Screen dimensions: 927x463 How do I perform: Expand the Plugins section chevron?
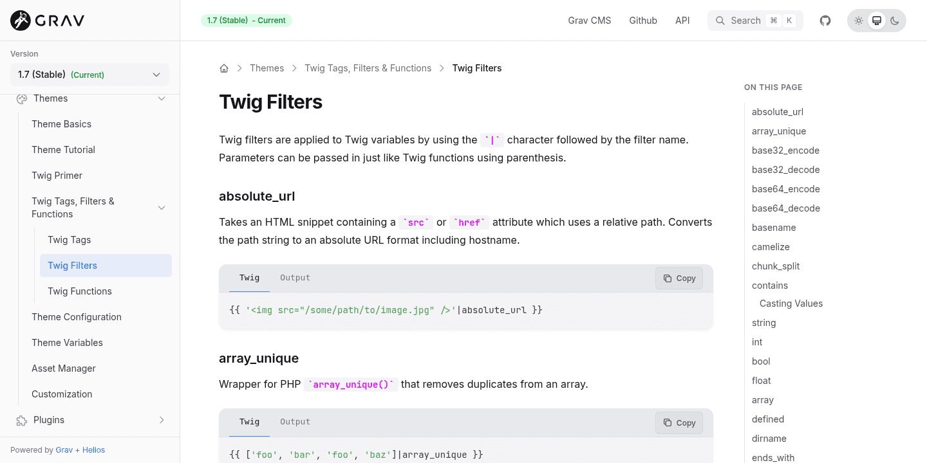[x=162, y=420]
